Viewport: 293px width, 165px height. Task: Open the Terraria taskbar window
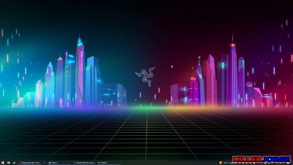point(84,163)
